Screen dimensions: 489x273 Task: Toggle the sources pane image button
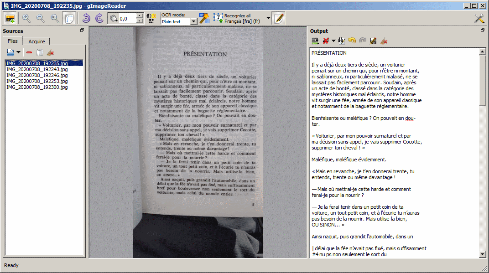(x=10, y=19)
